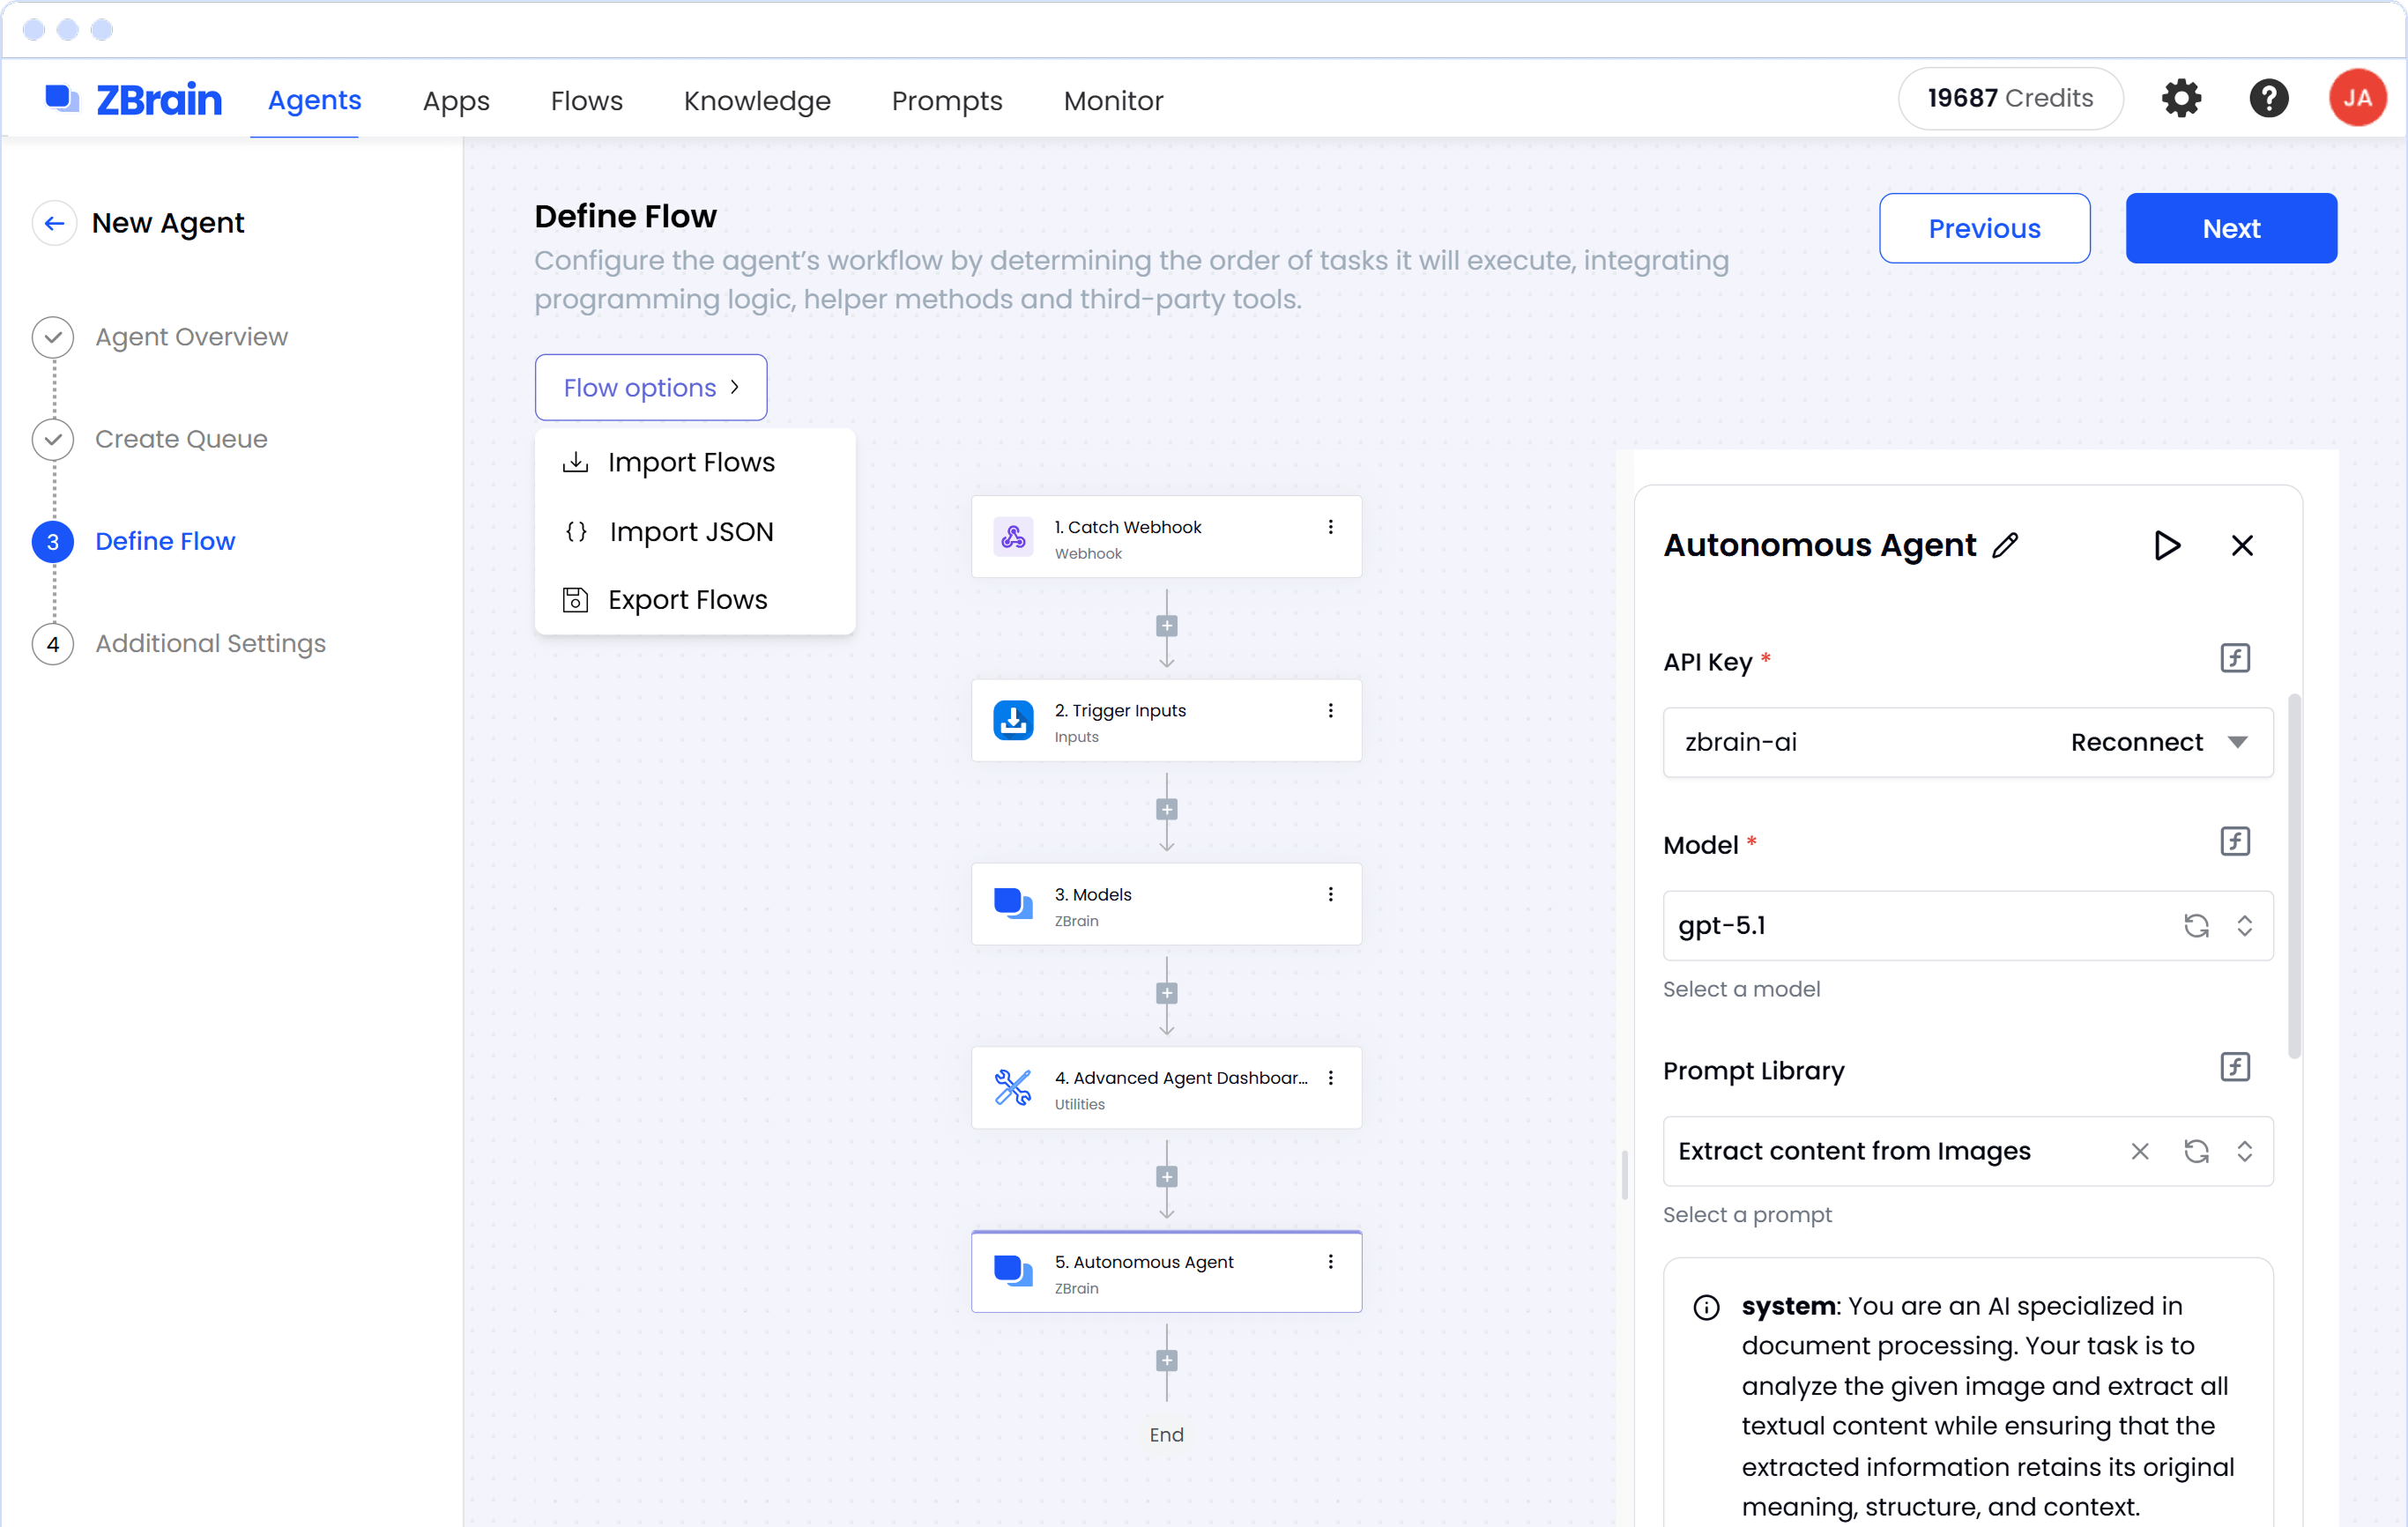Open the function editor for Prompt Library
Screen dimensions: 2408x1527
coord(2235,1066)
